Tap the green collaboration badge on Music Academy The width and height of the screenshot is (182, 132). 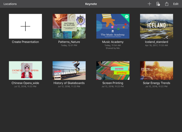[127, 16]
